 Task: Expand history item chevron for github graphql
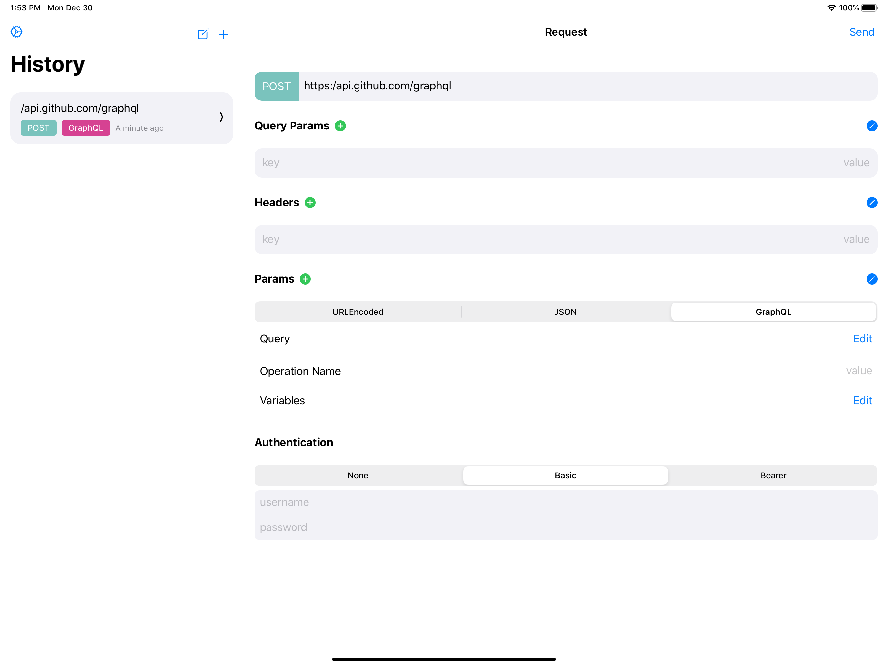point(221,117)
